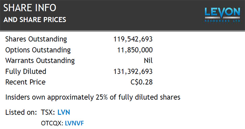This screenshot has width=245, height=129.
Task: Click the SHARE INFO heading
Action: pyautogui.click(x=30, y=8)
